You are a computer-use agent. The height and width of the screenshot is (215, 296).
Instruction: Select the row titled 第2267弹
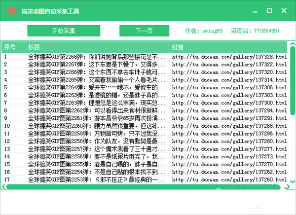[145, 65]
